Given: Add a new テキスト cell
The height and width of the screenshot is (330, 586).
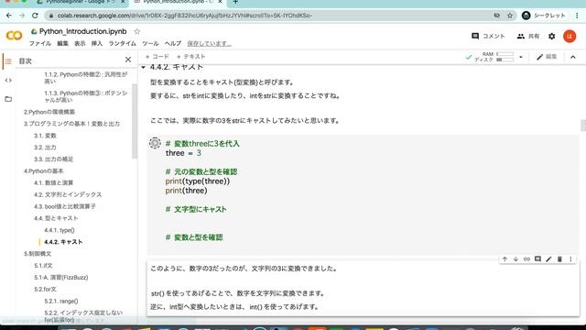Looking at the screenshot, I should (191, 57).
